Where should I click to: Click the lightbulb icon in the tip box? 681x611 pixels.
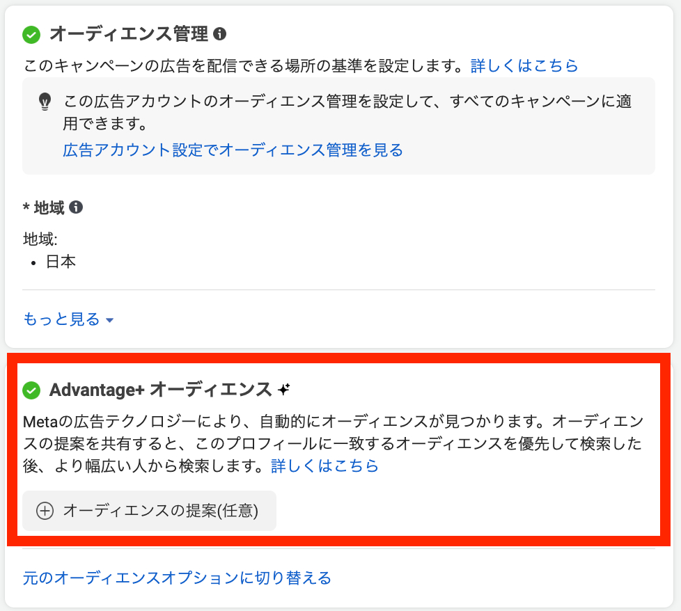click(45, 102)
